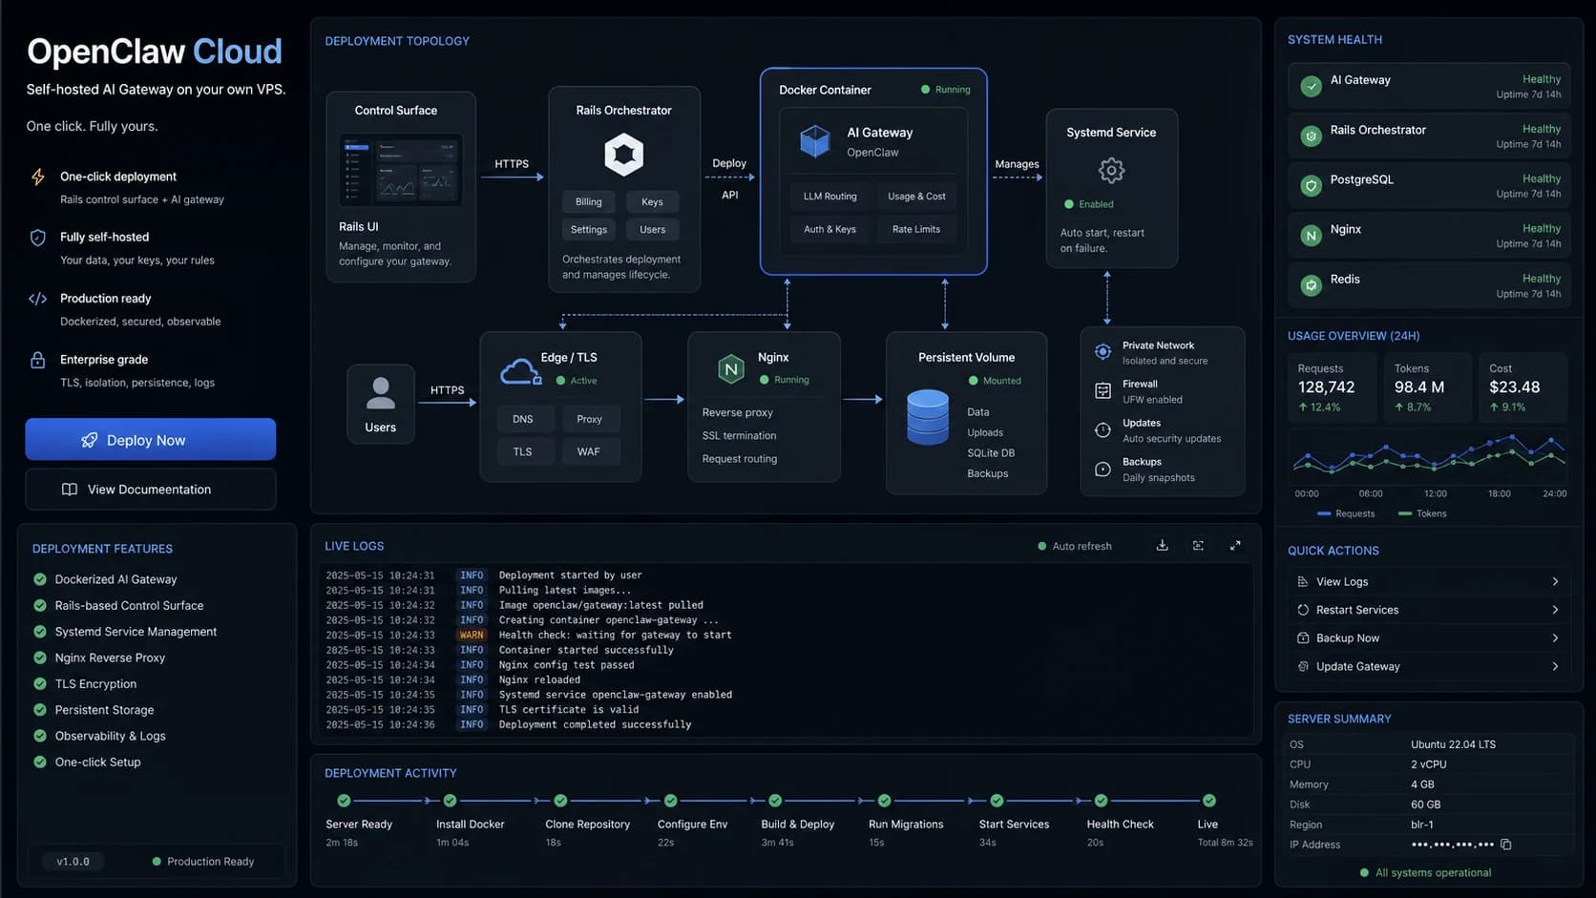1596x898 pixels.
Task: Expand live logs panel with arrows icon
Action: click(1235, 546)
